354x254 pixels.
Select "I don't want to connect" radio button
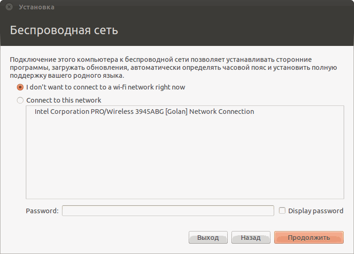(20, 87)
